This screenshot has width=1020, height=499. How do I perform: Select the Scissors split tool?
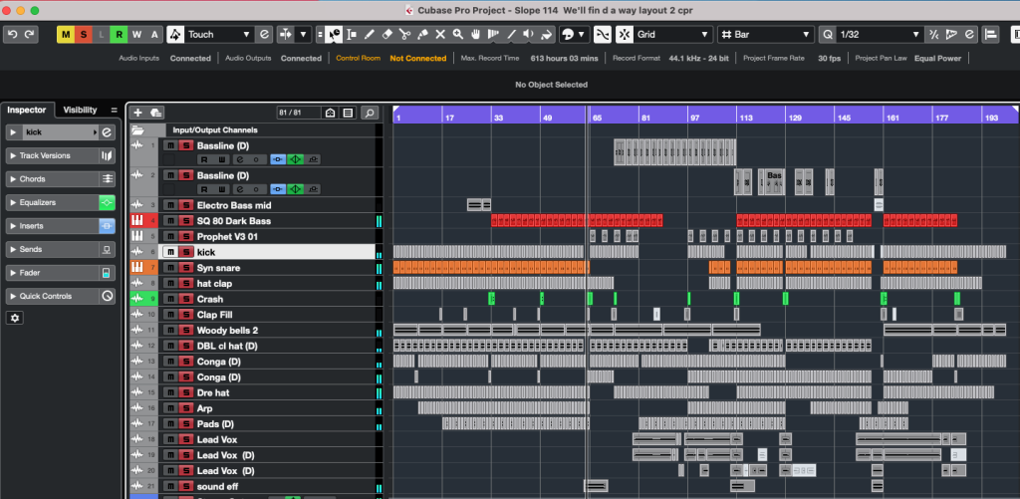[x=404, y=35]
